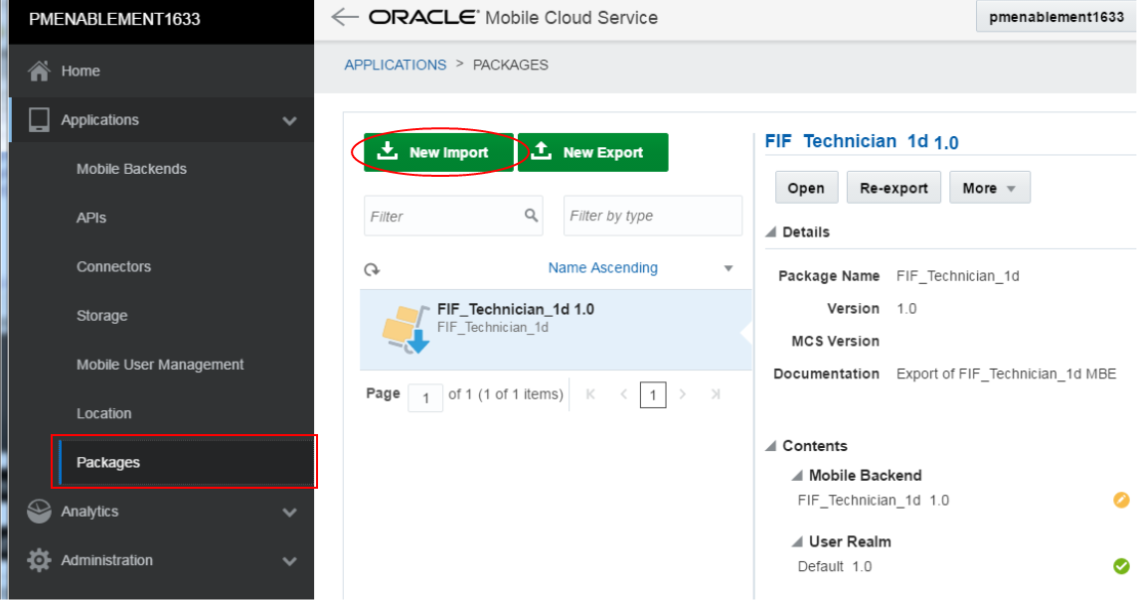Go to first page of packages
1137x600 pixels.
[x=590, y=394]
